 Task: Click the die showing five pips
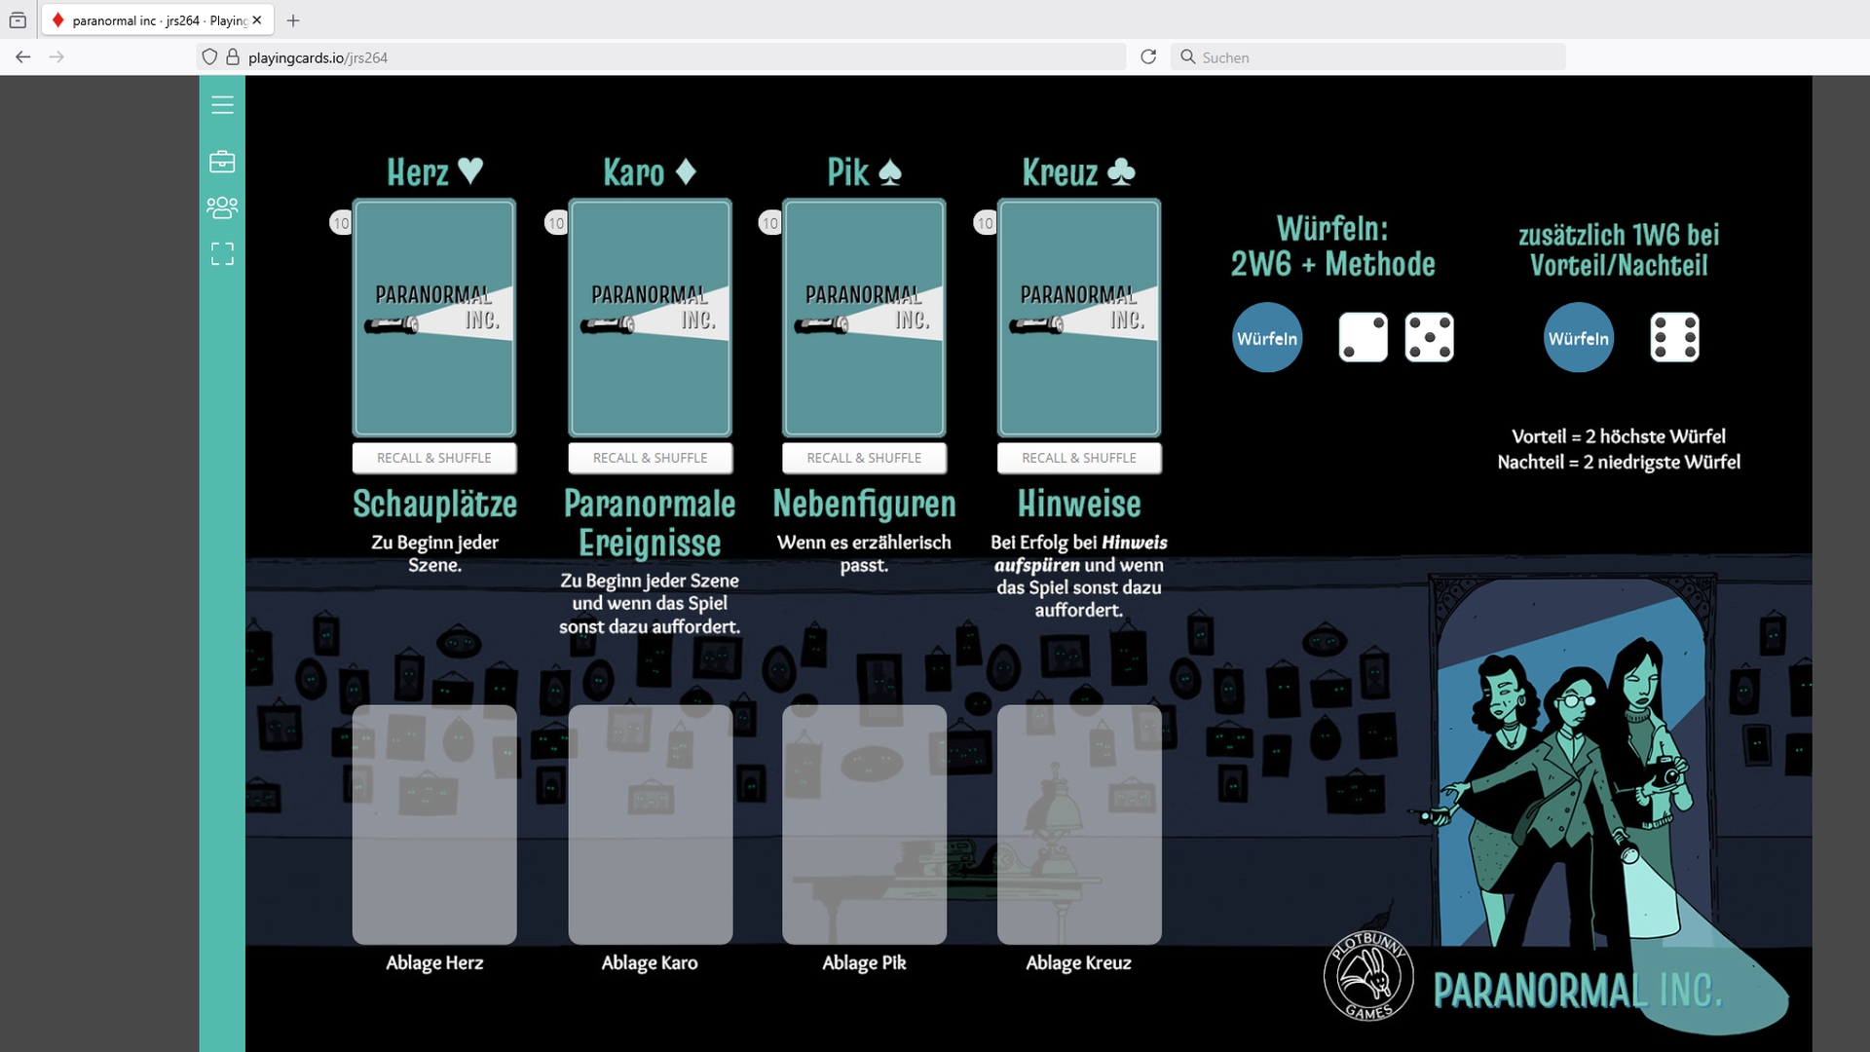pyautogui.click(x=1429, y=338)
